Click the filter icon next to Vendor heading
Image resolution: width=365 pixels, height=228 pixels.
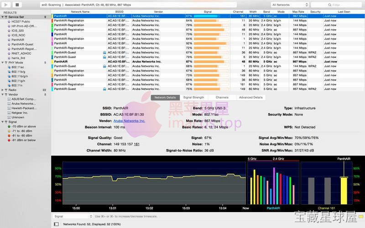tap(6, 94)
